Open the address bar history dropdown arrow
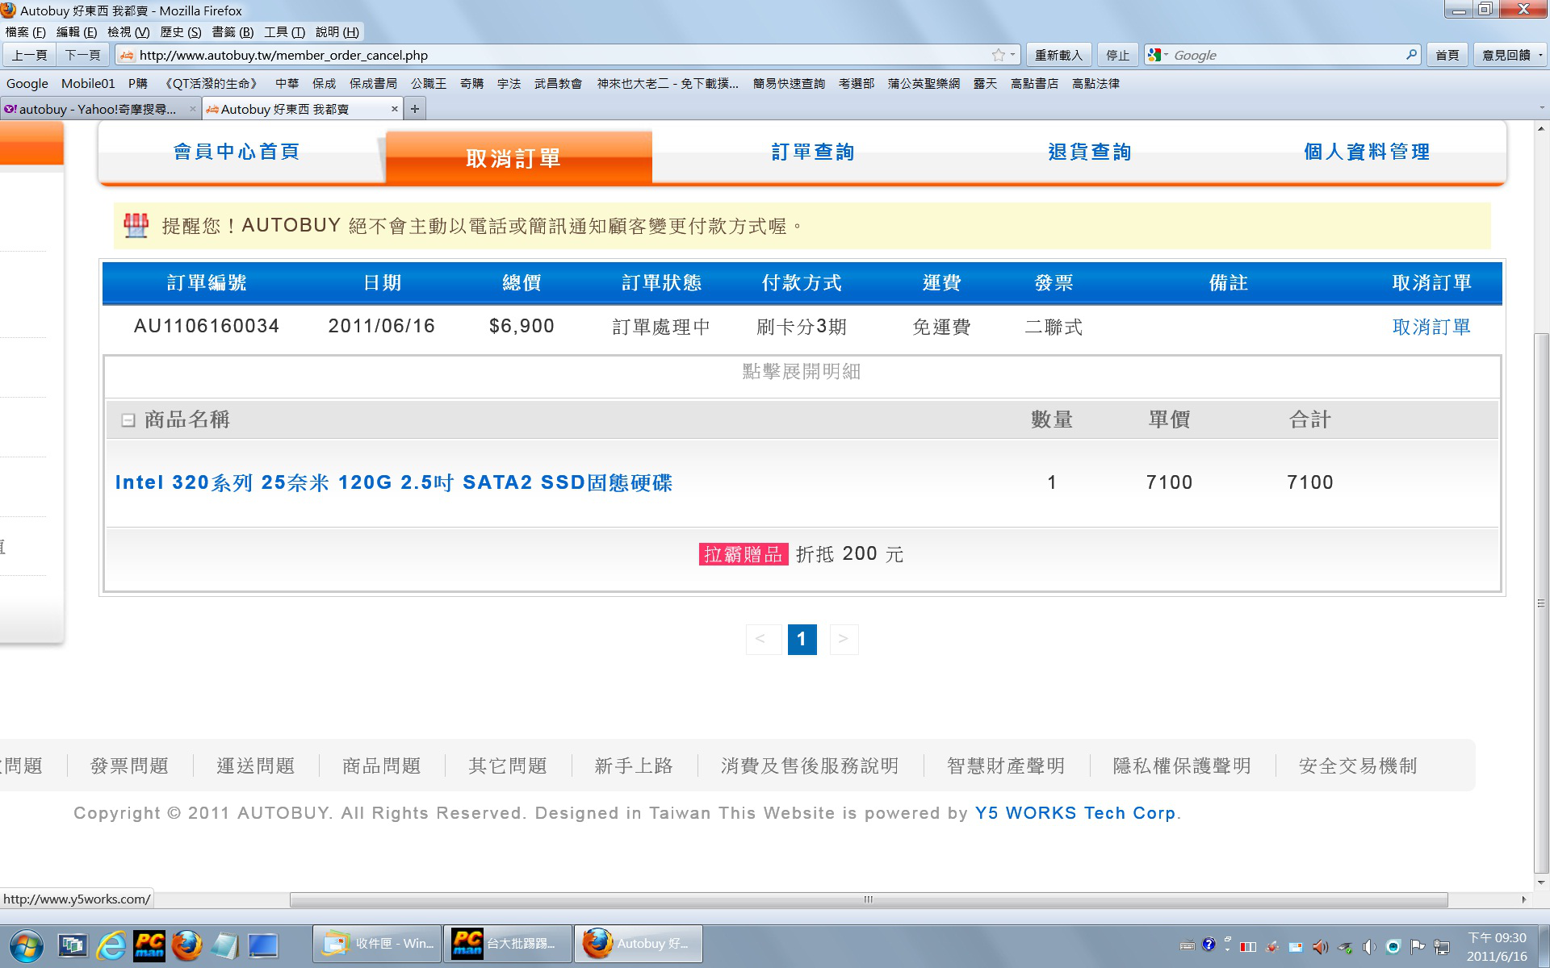The height and width of the screenshot is (968, 1550). (x=1013, y=55)
